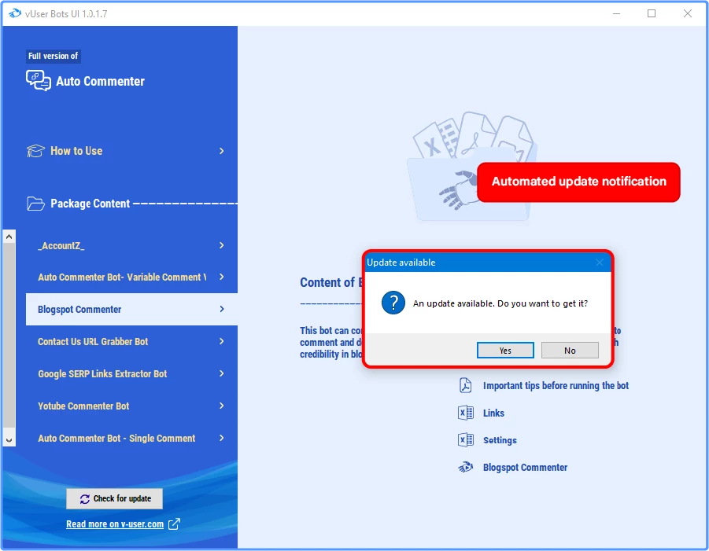Image resolution: width=709 pixels, height=551 pixels.
Task: Click the Excel icon next to Links
Action: [x=466, y=413]
